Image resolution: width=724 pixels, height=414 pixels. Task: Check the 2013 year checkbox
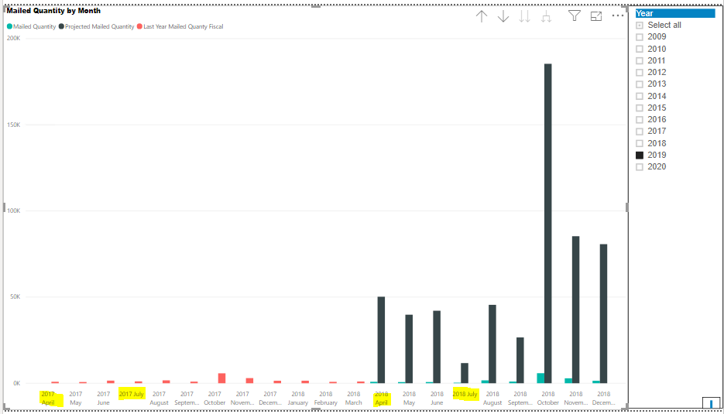(x=640, y=84)
